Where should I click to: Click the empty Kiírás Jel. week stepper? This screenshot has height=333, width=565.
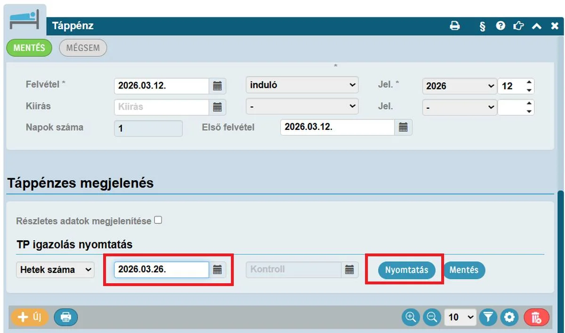tap(516, 107)
